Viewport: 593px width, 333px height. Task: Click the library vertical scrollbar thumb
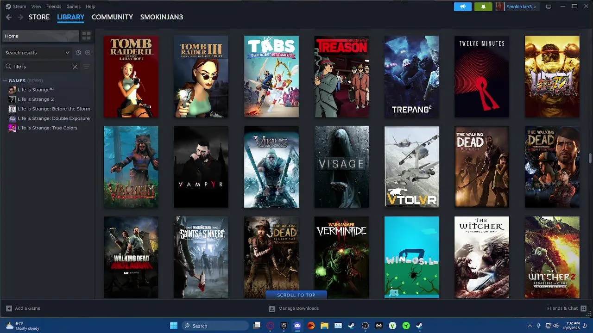590,158
